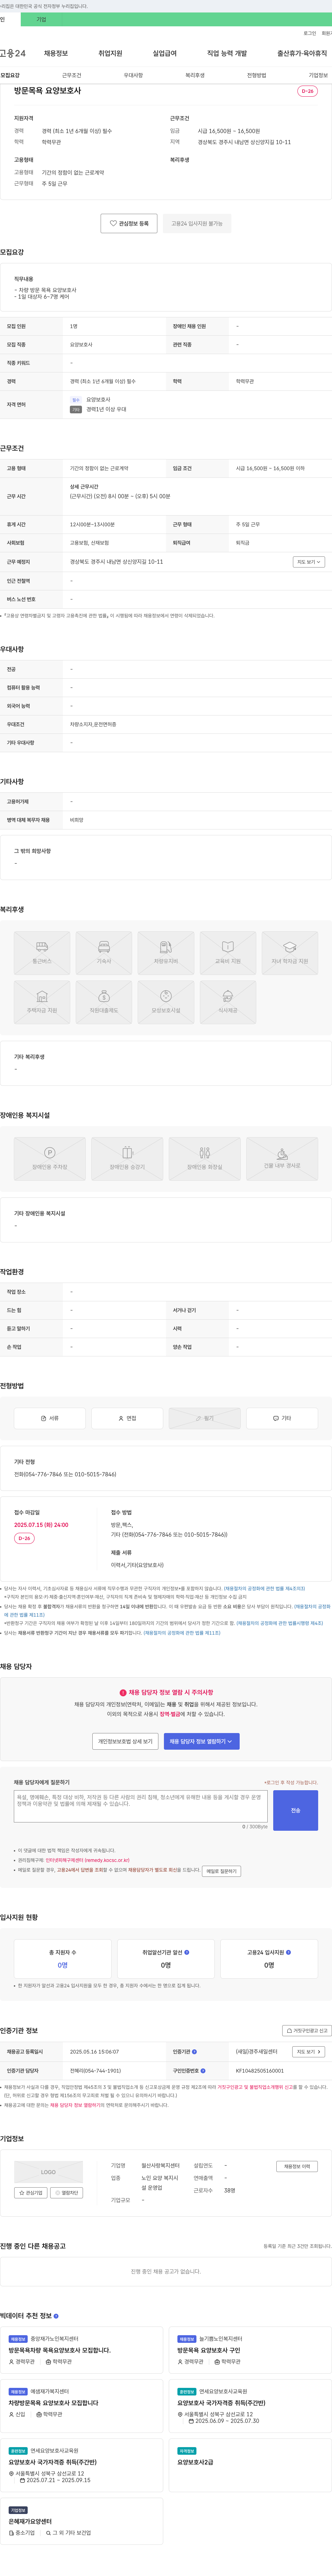332x2576 pixels.
Task: Click 개인정보보호법 상세 보기 button
Action: 126,1741
